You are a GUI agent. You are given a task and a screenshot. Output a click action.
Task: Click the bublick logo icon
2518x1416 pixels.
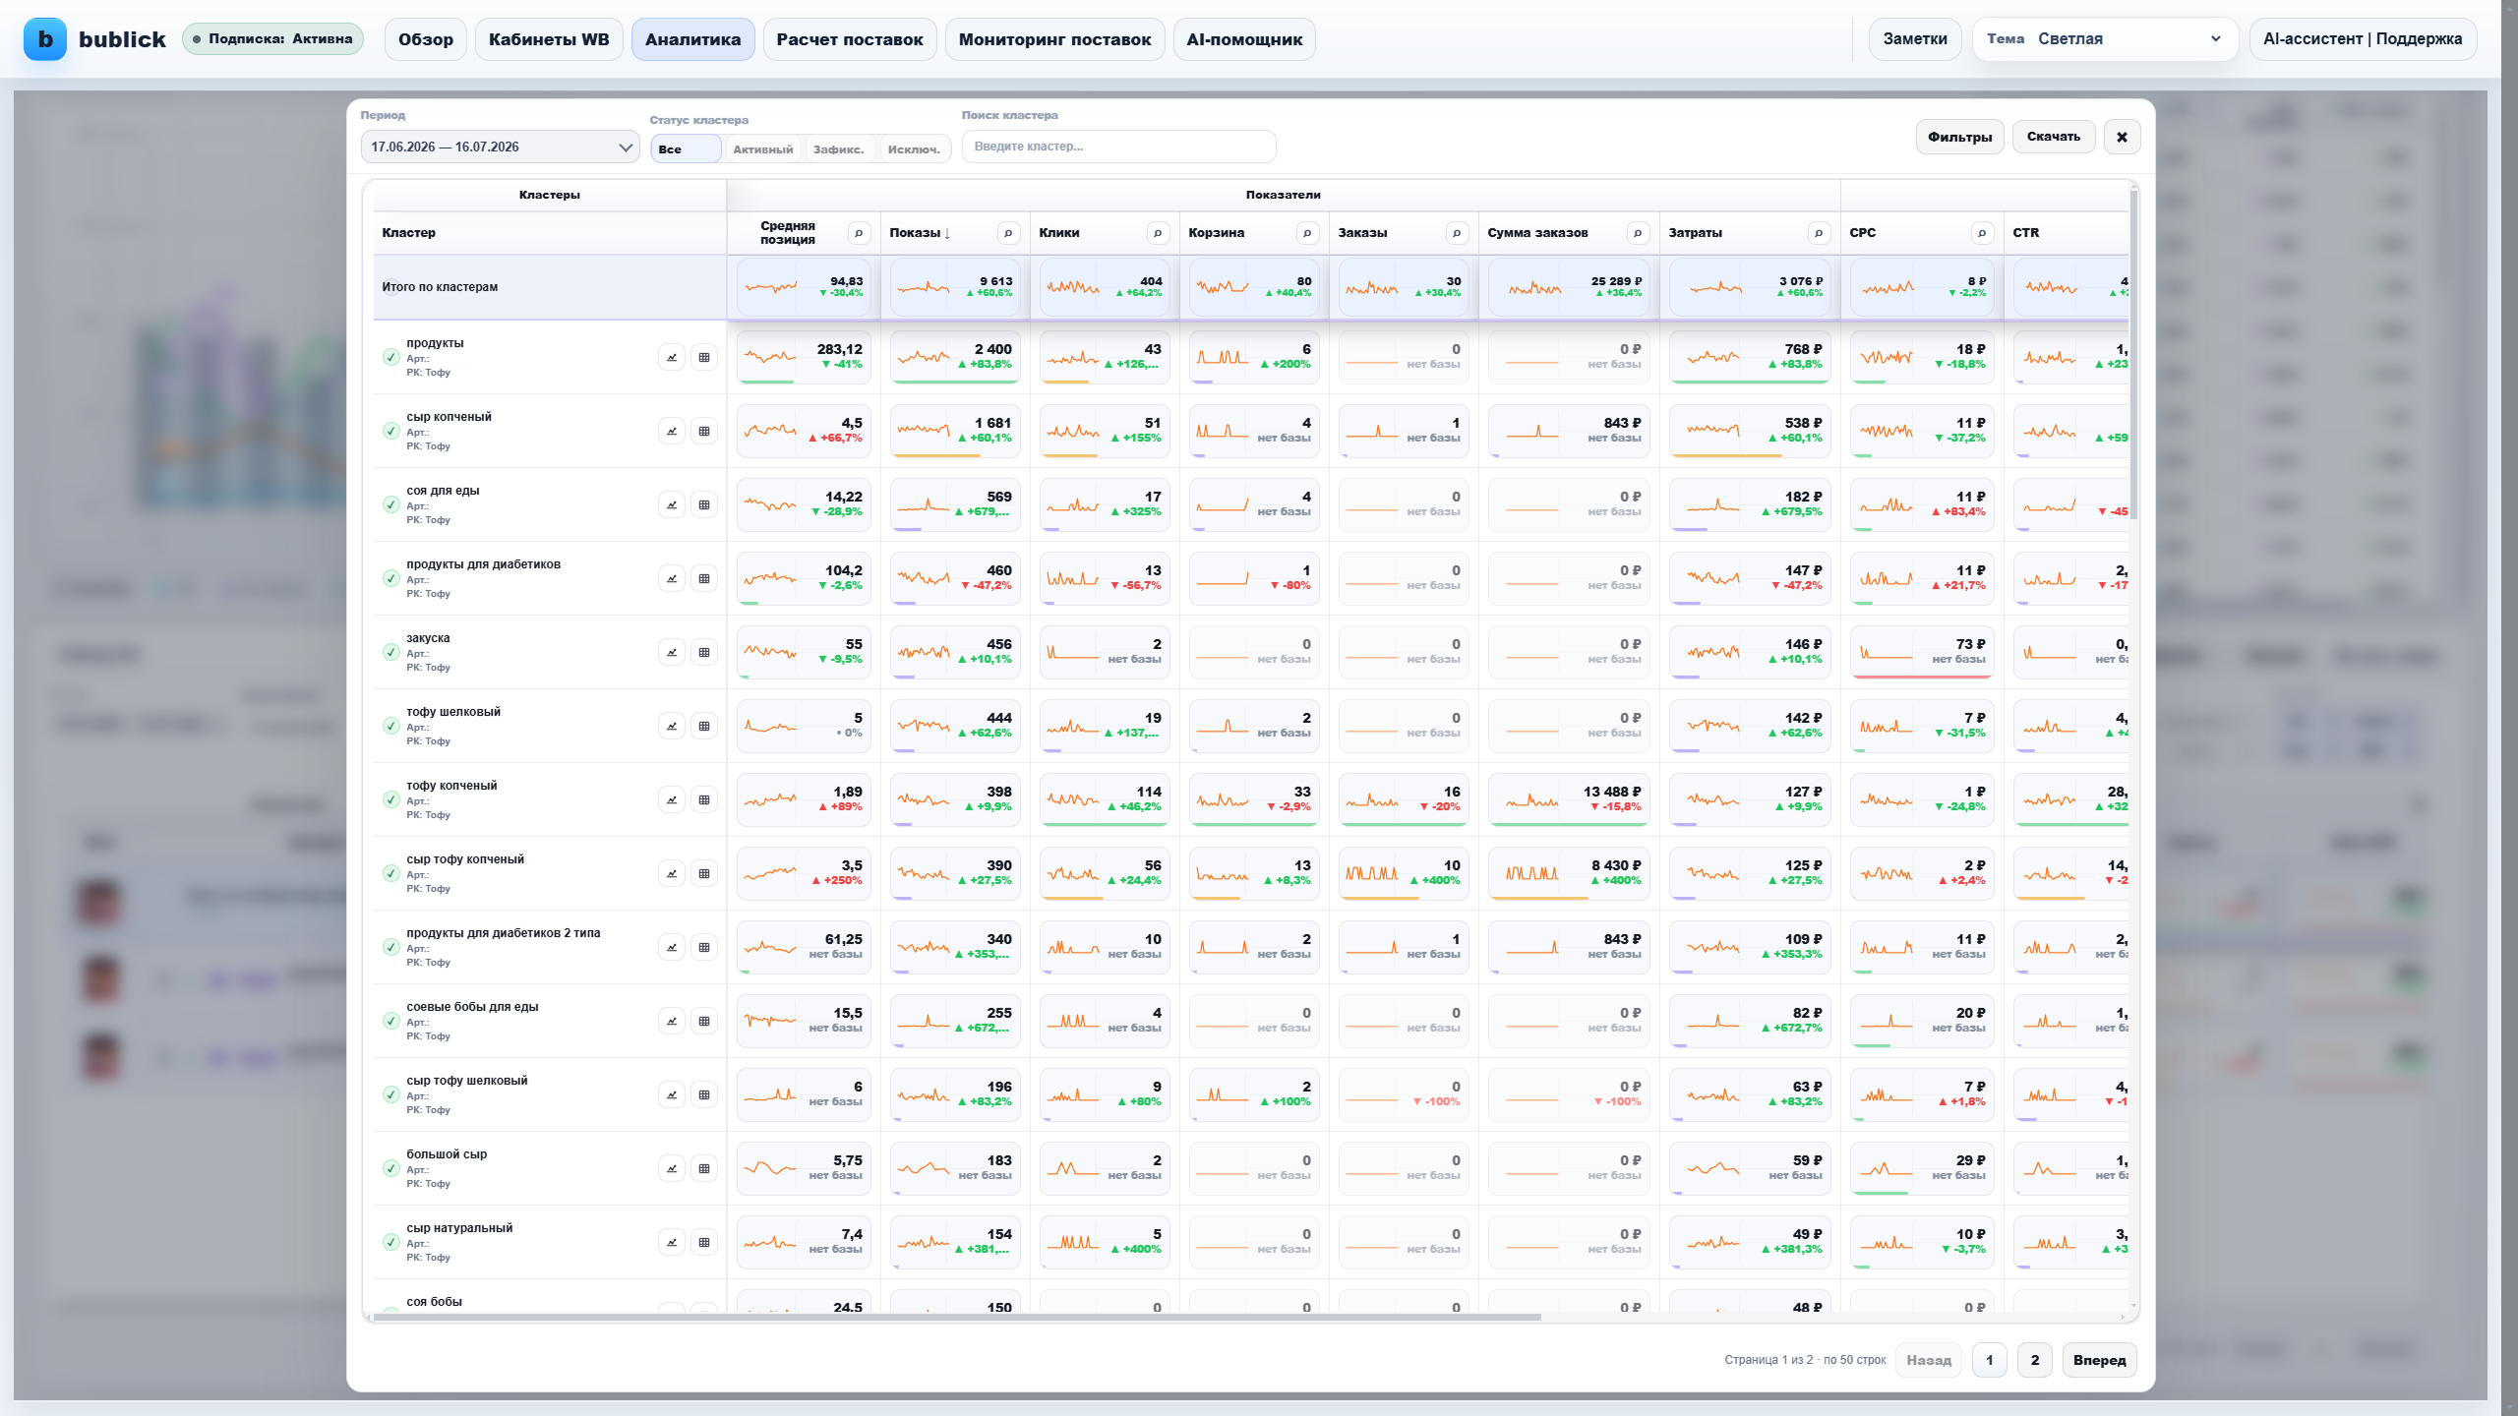[45, 39]
